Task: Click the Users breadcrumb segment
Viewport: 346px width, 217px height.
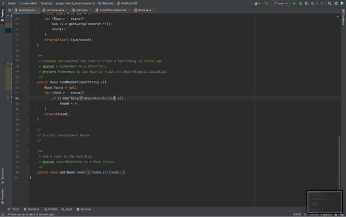Action: click(x=12, y=3)
